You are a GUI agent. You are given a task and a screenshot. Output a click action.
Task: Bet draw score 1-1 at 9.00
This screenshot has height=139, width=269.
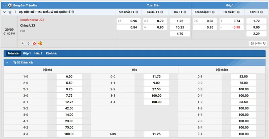pos(156,83)
